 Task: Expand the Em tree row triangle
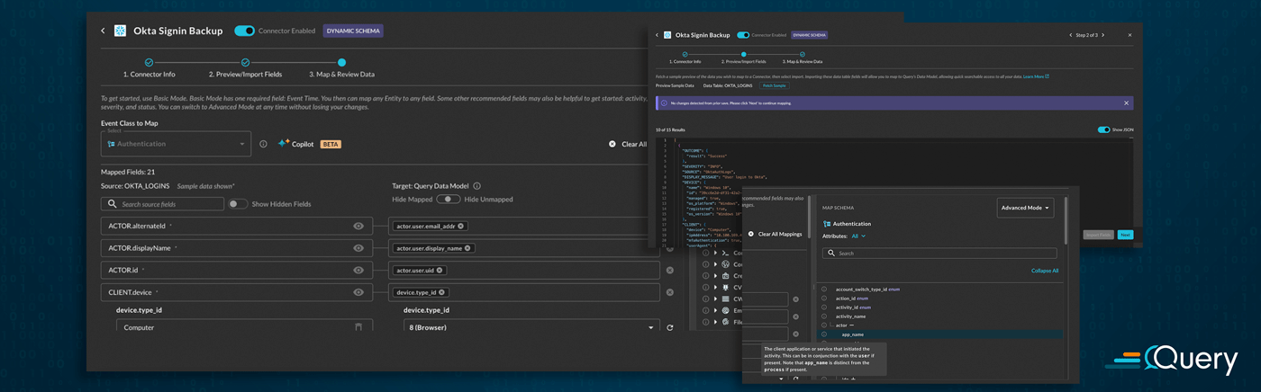(x=716, y=310)
